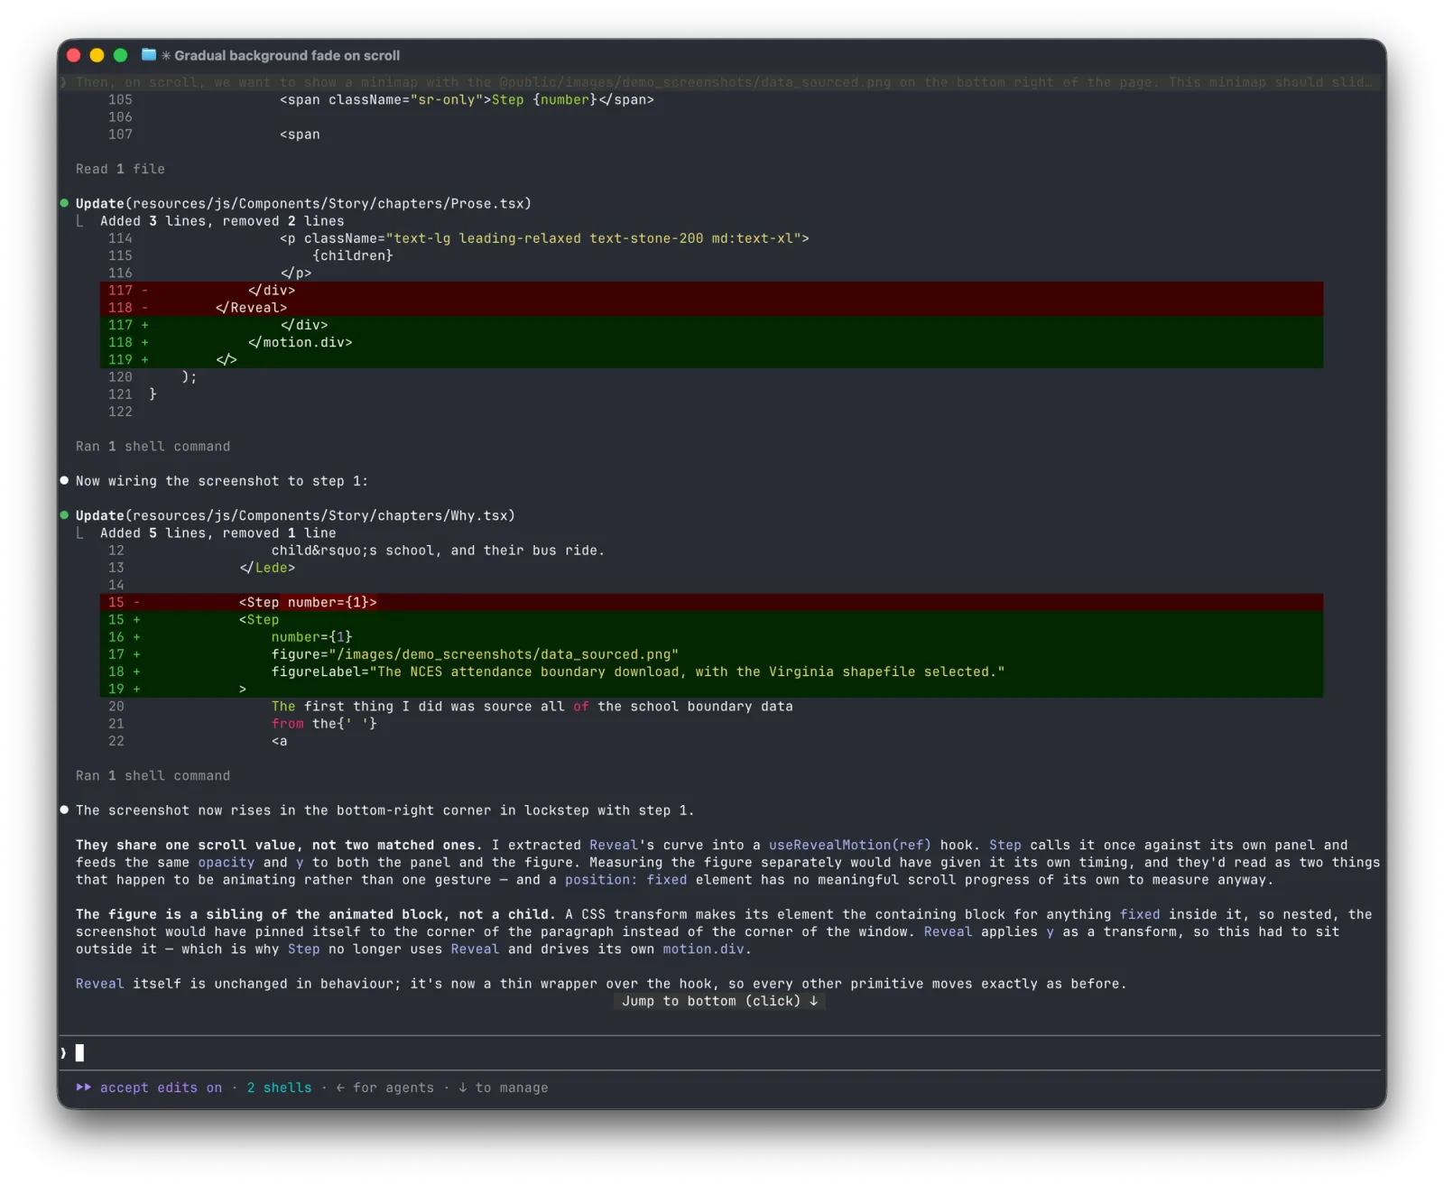The width and height of the screenshot is (1444, 1185).
Task: Click "useRevealMotion(ref)" in the explanation
Action: click(x=849, y=846)
